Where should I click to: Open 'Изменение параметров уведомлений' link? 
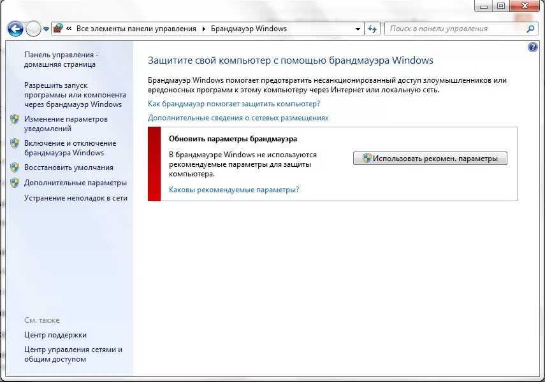(66, 124)
